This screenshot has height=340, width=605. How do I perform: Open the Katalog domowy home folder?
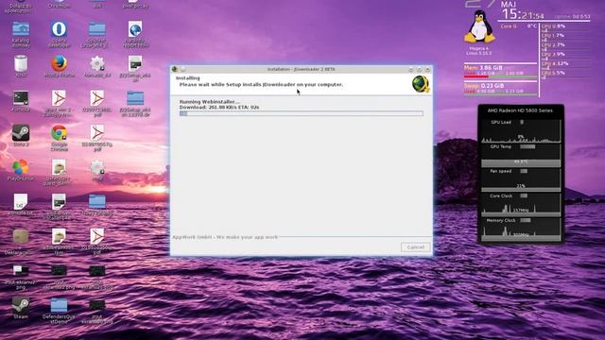21,29
